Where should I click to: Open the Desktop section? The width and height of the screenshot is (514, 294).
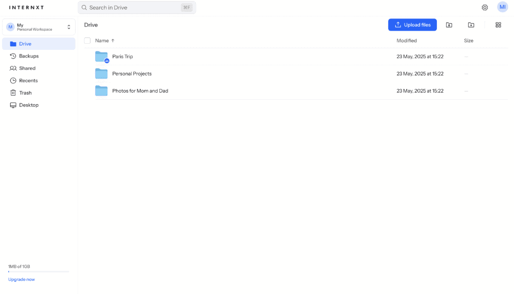[x=39, y=105]
